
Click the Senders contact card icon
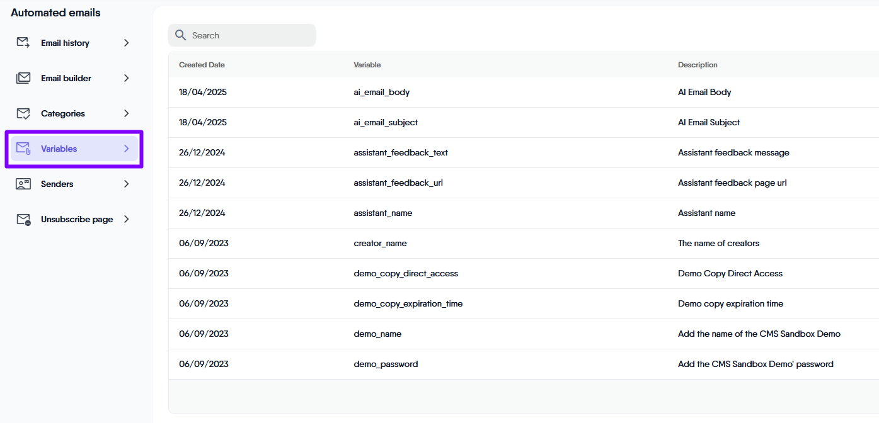23,184
